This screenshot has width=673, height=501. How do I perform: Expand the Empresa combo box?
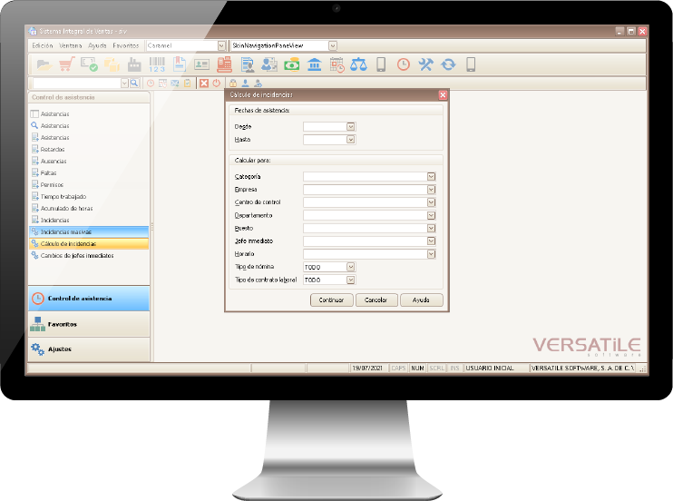pos(432,190)
